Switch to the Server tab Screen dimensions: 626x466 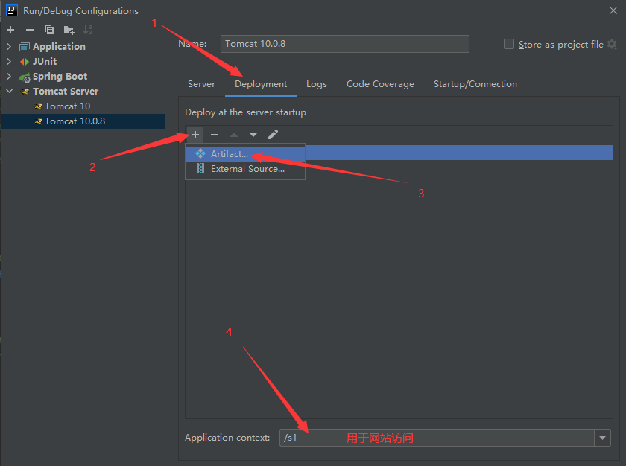coord(202,84)
